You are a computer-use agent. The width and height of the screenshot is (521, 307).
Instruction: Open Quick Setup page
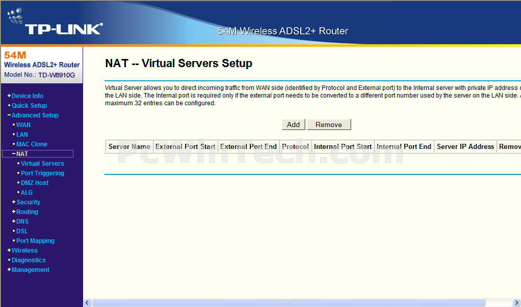29,106
